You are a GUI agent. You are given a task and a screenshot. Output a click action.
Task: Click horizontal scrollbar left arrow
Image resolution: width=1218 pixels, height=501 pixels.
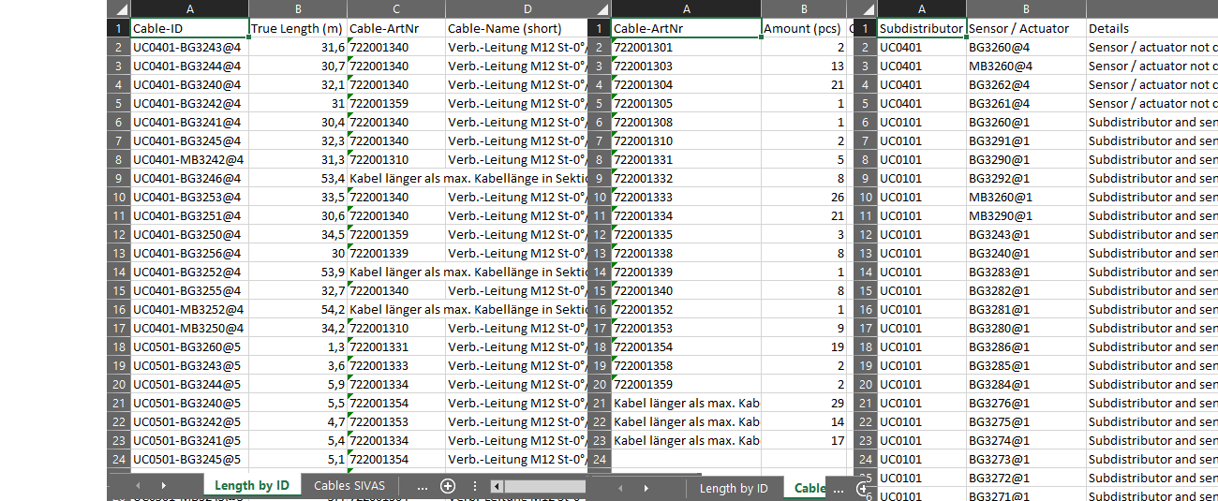pyautogui.click(x=497, y=486)
